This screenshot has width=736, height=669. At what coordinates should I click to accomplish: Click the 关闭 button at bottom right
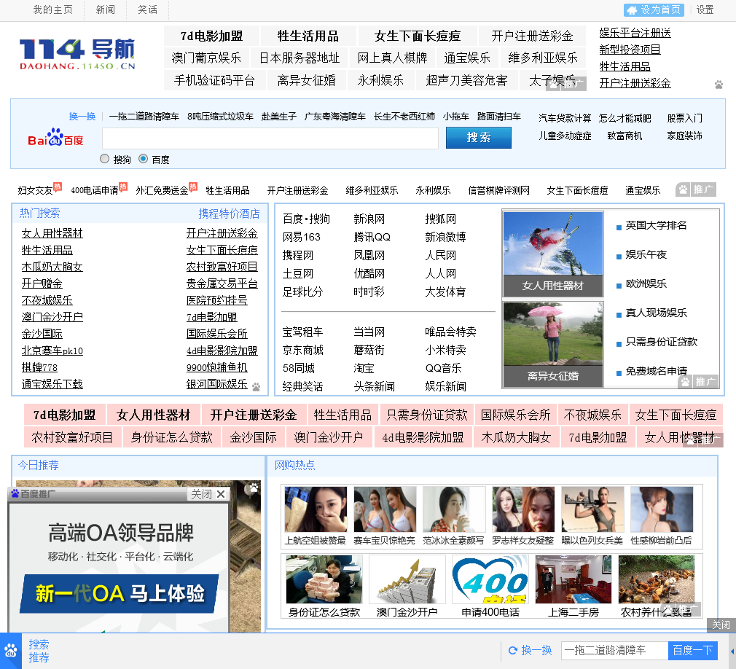(x=721, y=625)
